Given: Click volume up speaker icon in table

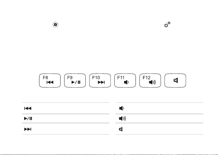Looking at the screenshot, I should tap(122, 119).
